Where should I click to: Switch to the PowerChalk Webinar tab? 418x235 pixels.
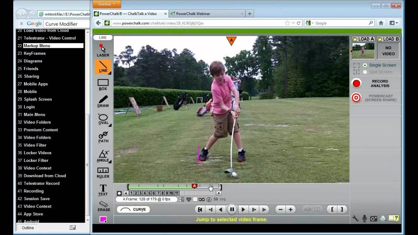click(207, 14)
